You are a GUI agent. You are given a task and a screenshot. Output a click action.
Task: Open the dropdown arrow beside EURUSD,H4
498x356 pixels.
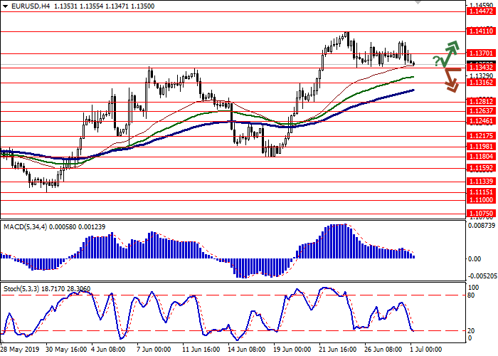point(4,5)
